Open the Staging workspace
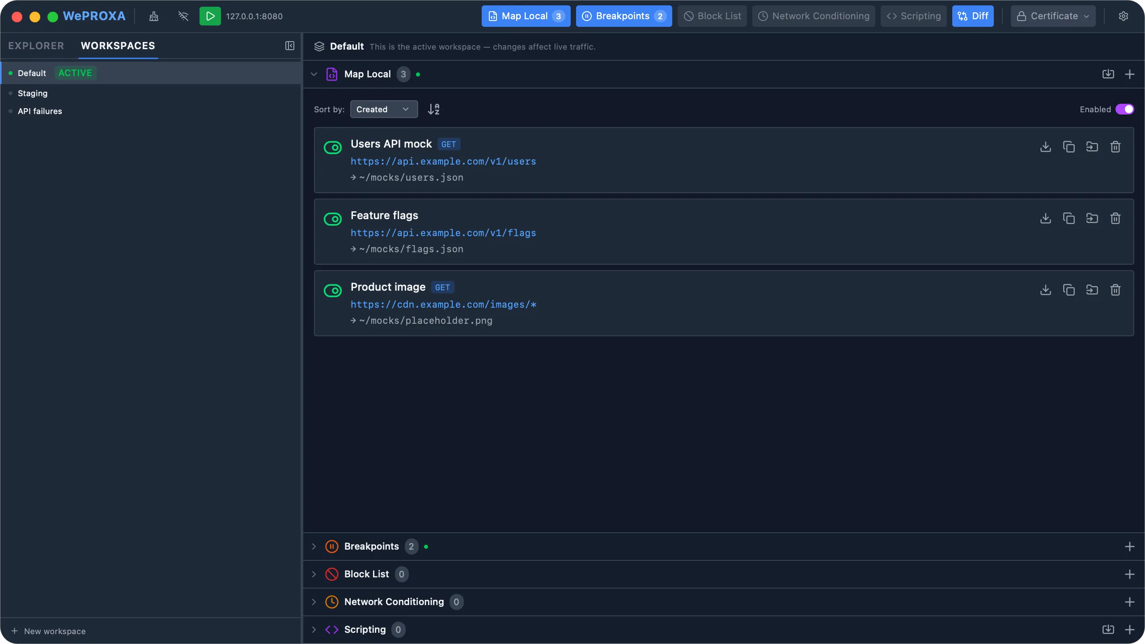This screenshot has height=644, width=1145. (151, 93)
